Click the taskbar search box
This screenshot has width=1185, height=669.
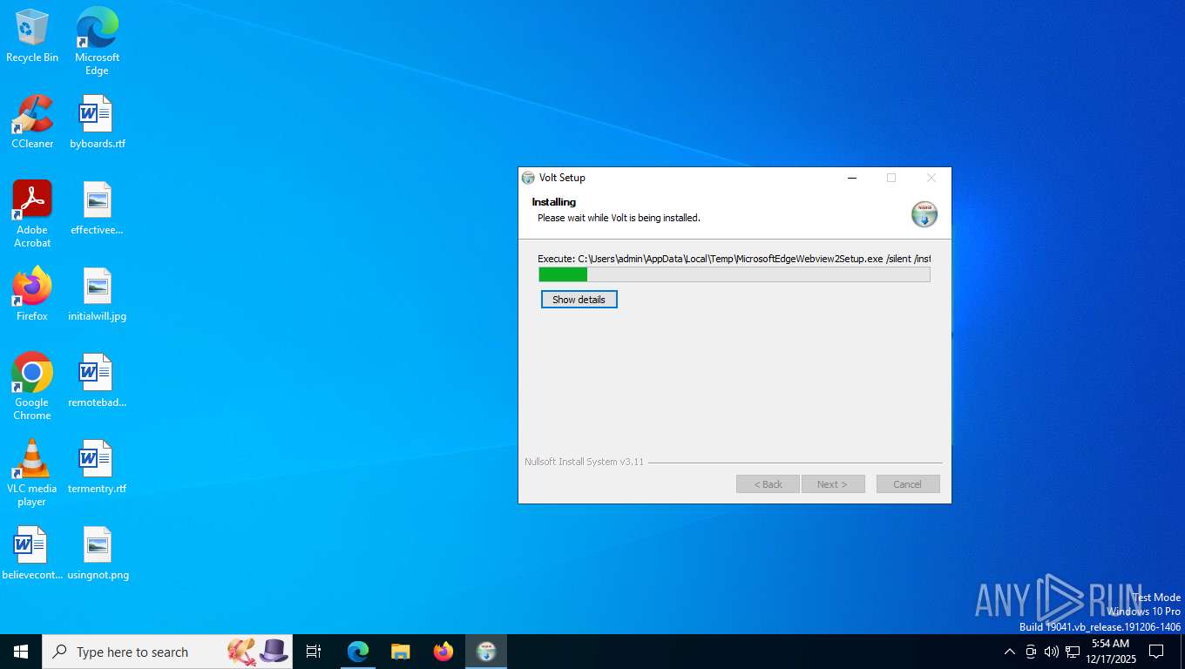[167, 652]
